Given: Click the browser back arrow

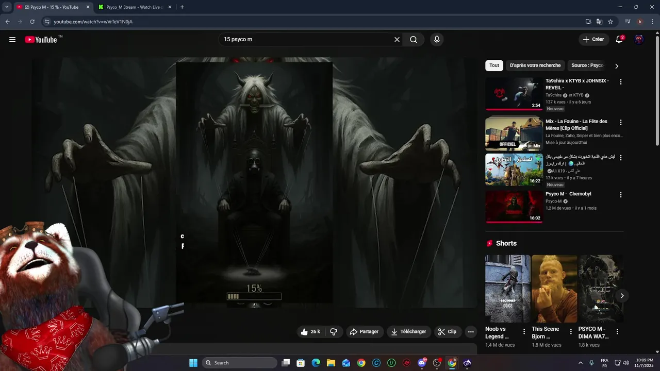Looking at the screenshot, I should click(7, 22).
